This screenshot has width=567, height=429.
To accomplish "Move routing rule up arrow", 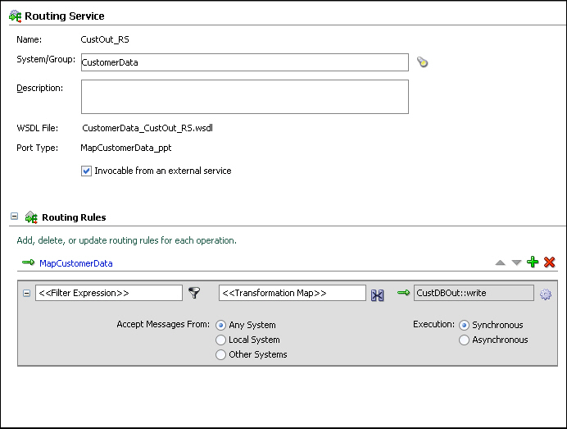I will coord(500,262).
